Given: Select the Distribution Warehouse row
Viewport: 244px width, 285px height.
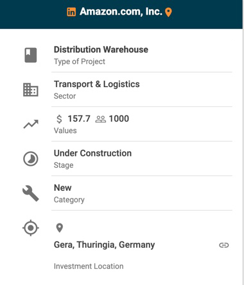Looking at the screenshot, I should coord(142,55).
